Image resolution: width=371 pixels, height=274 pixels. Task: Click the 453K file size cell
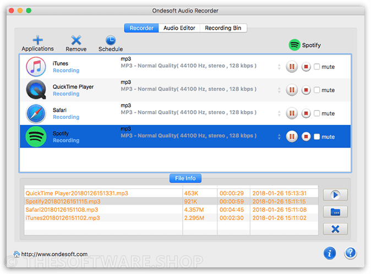pos(191,193)
